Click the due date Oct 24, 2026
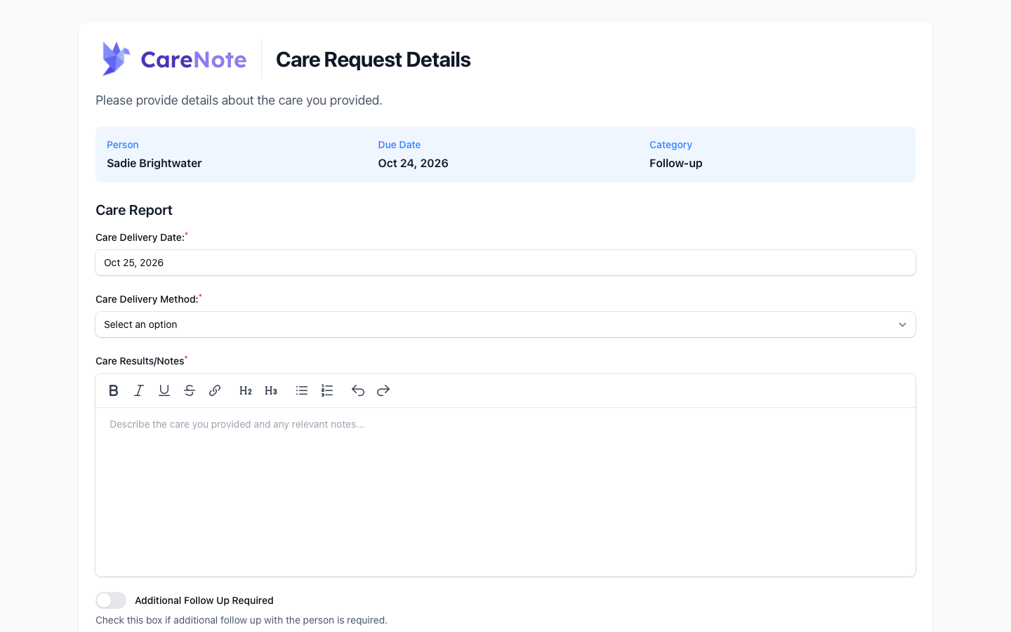The height and width of the screenshot is (632, 1011). [x=413, y=164]
